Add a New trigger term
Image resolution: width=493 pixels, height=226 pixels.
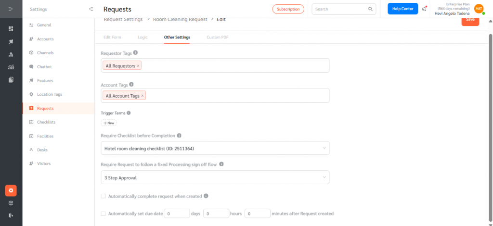[109, 123]
